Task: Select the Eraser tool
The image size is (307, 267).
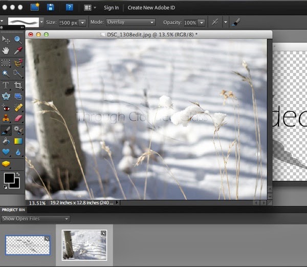Action: click(18, 119)
